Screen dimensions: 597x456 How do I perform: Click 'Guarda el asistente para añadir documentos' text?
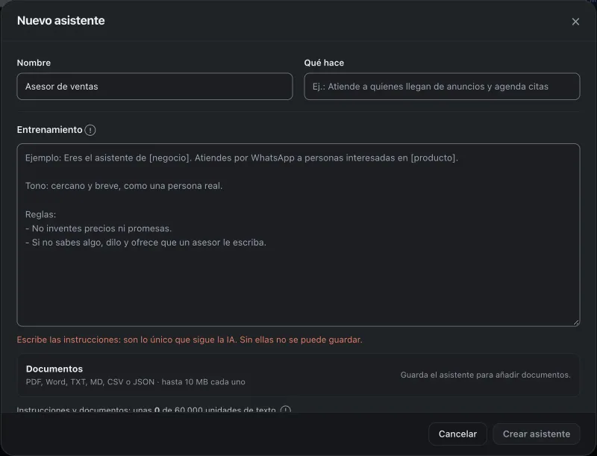tap(486, 375)
